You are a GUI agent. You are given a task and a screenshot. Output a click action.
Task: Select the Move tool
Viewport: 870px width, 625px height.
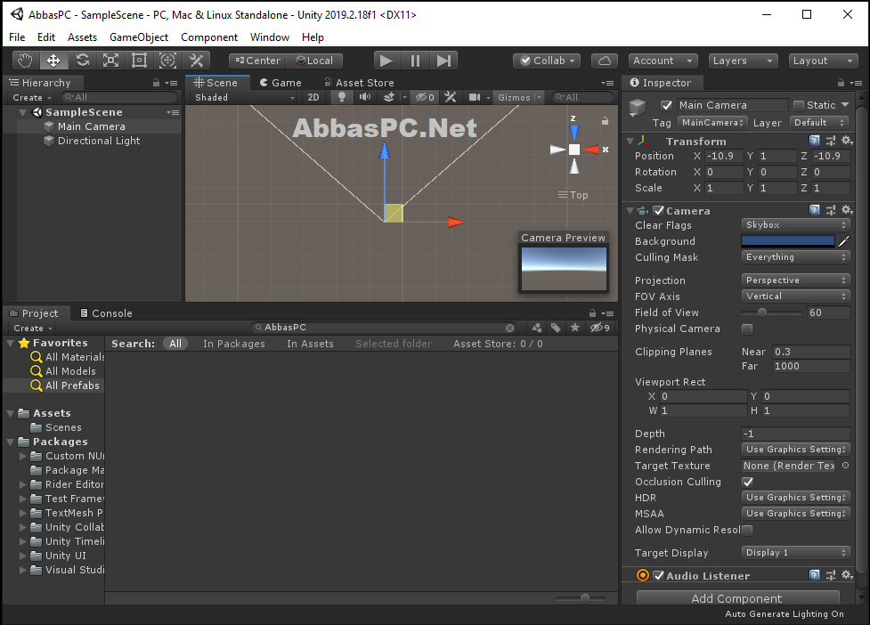point(53,61)
